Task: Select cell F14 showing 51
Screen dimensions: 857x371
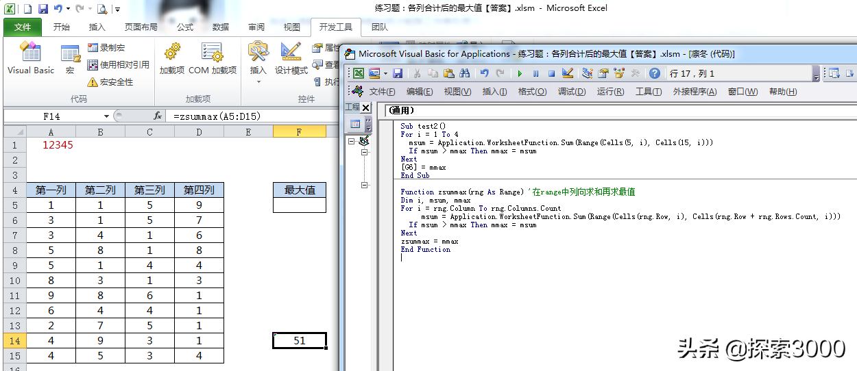Action: pyautogui.click(x=300, y=340)
